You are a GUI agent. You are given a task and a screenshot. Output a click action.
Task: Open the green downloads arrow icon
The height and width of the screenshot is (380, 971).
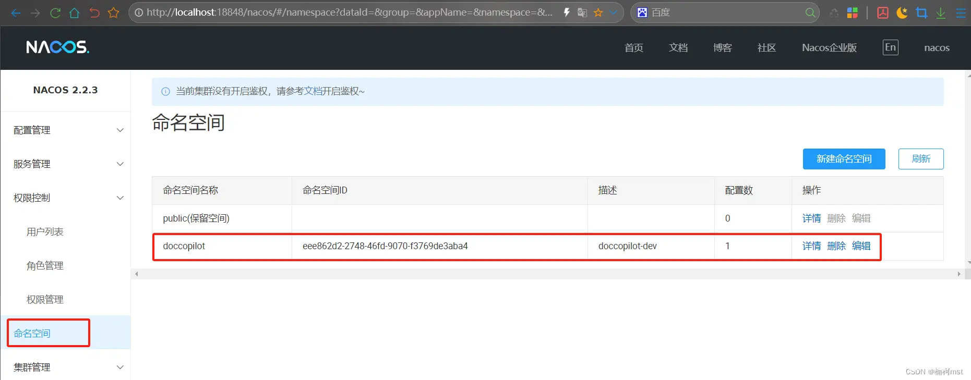tap(941, 13)
